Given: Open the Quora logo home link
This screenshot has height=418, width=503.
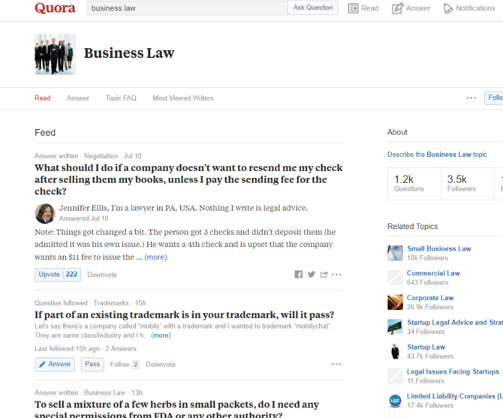Looking at the screenshot, I should point(55,8).
